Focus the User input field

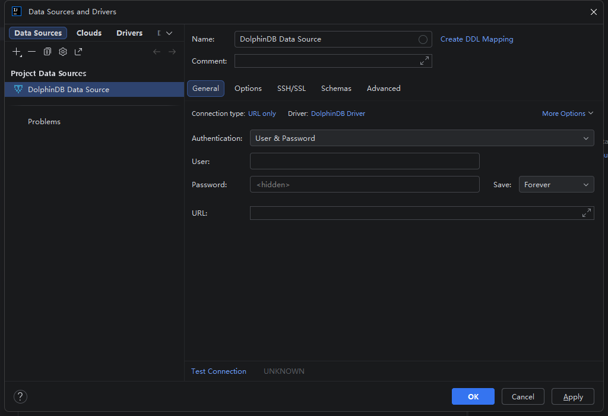[x=365, y=161]
